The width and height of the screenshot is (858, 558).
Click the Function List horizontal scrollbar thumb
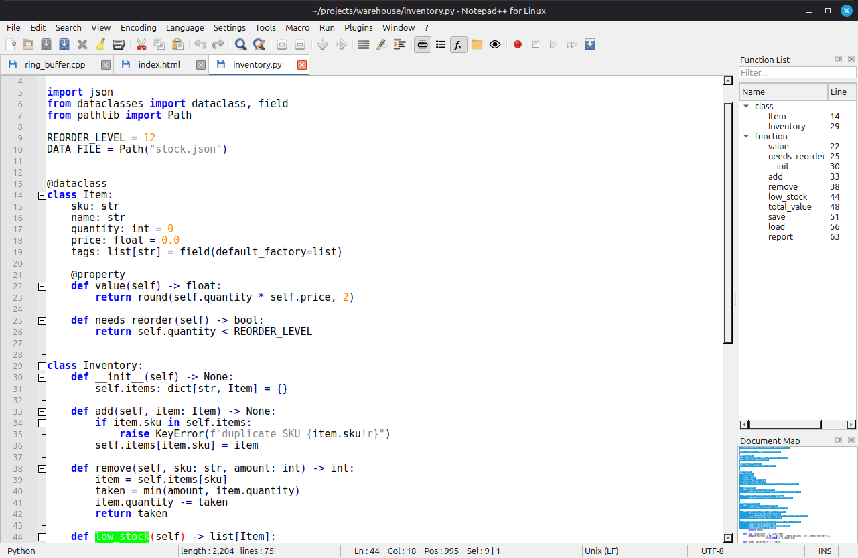[x=785, y=425]
